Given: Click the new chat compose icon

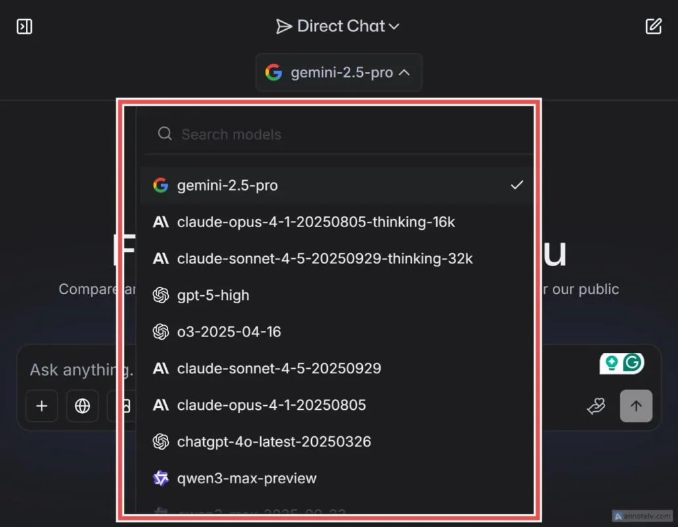Looking at the screenshot, I should pyautogui.click(x=654, y=26).
